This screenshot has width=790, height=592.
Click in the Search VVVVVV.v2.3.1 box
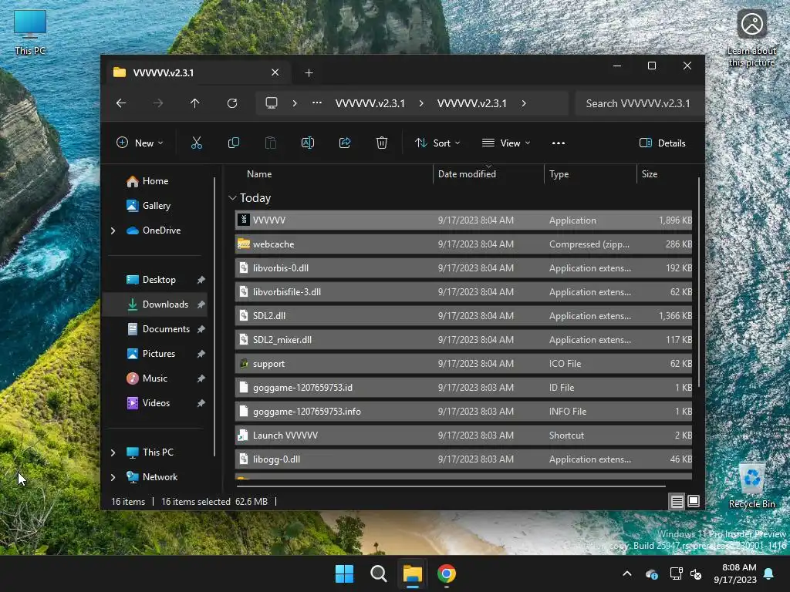click(x=638, y=103)
